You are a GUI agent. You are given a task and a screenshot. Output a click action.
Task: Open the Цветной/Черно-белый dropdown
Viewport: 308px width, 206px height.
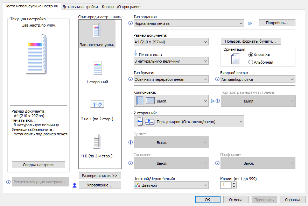(171, 185)
